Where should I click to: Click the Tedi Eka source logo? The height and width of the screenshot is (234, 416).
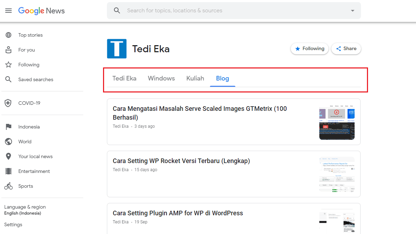[x=117, y=49]
